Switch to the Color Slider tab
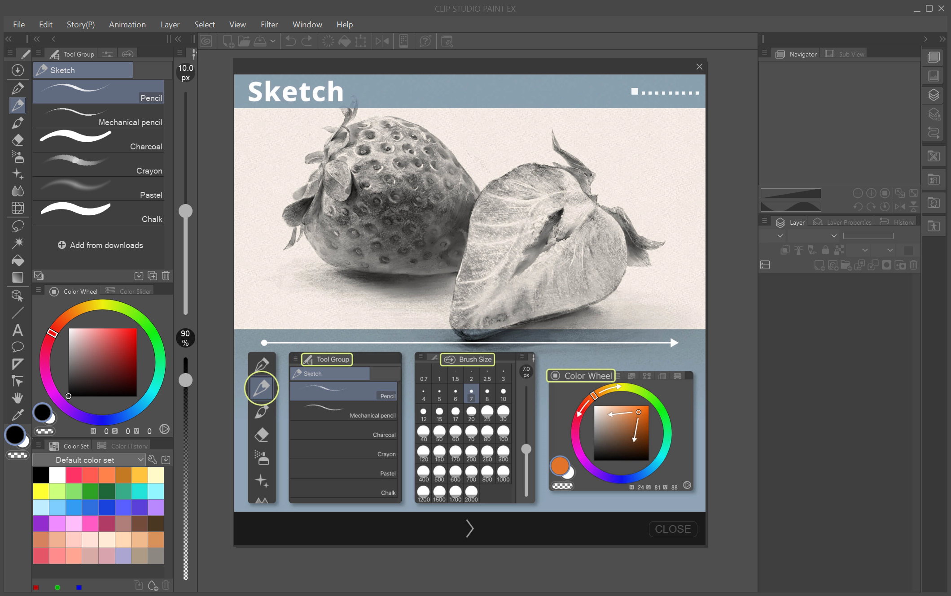Image resolution: width=951 pixels, height=596 pixels. [130, 291]
